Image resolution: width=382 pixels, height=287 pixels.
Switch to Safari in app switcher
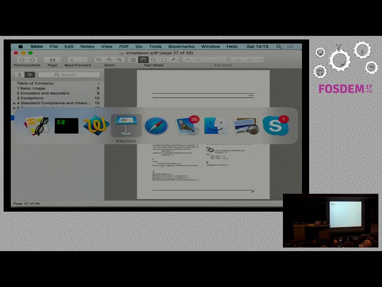point(156,126)
